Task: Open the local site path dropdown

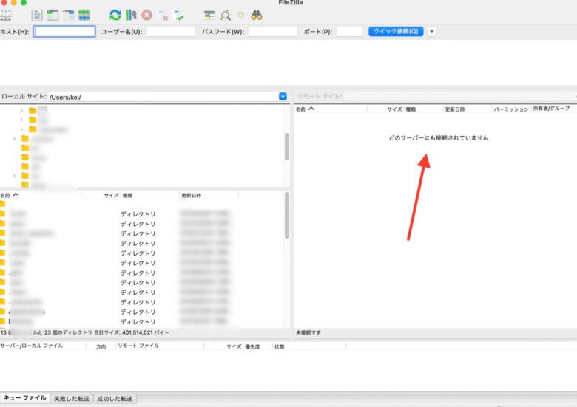Action: (283, 96)
